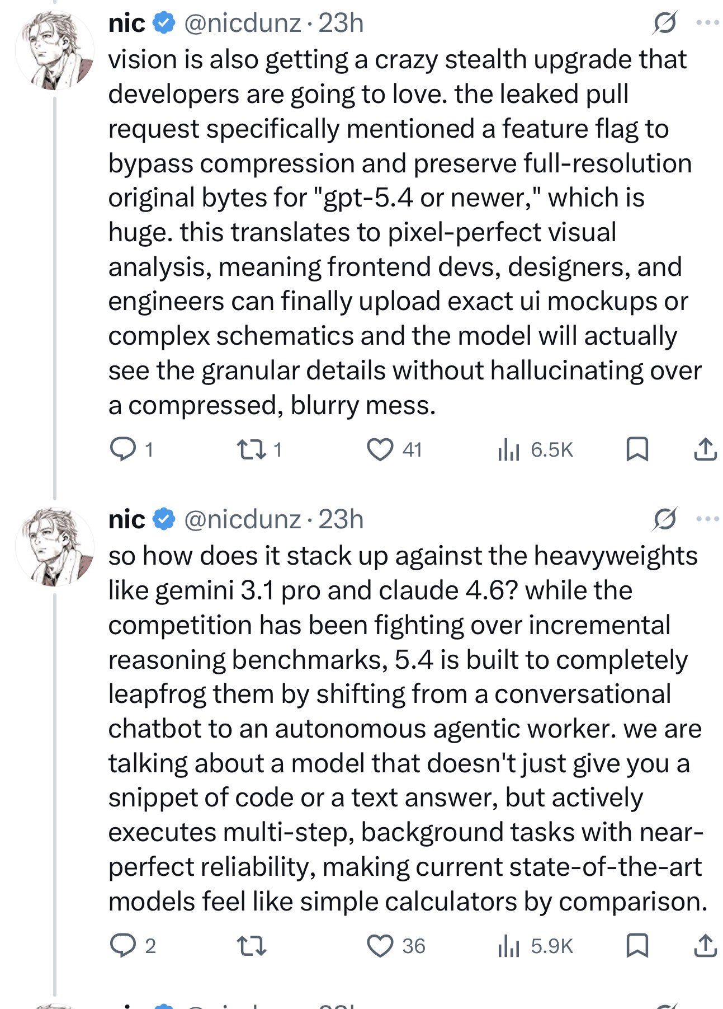723x1009 pixels.
Task: Bookmark the heavyweights comparison tweet
Action: (637, 946)
